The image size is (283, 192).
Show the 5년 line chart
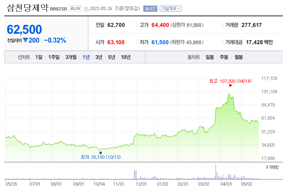click(112, 57)
